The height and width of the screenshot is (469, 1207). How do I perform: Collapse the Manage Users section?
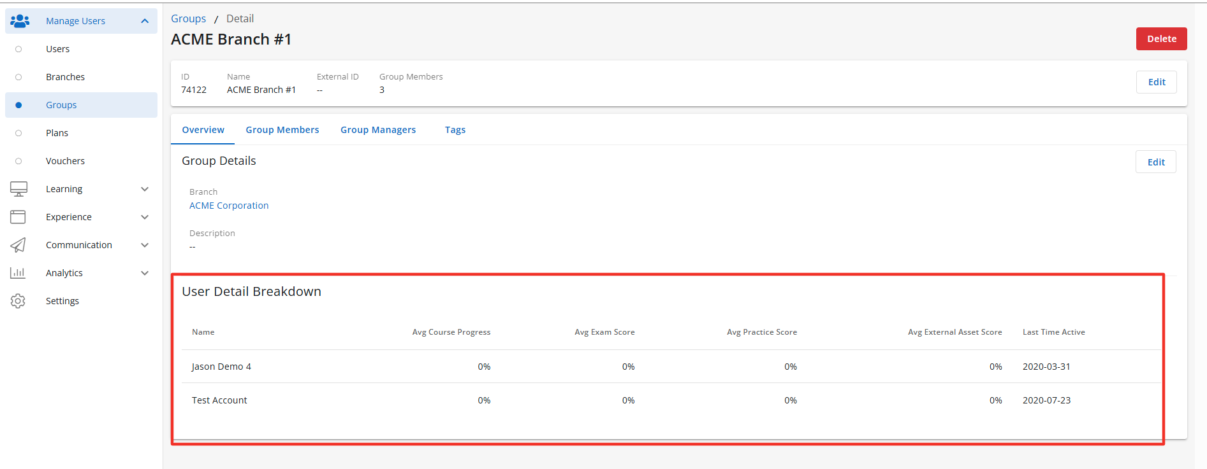[x=145, y=21]
